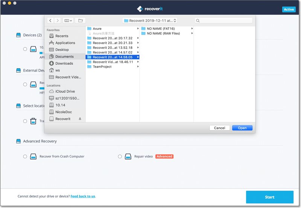This screenshot has height=208, width=301.
Task: Expand Recoverit 20...at 13.52.18 arrow
Action: click(138, 48)
